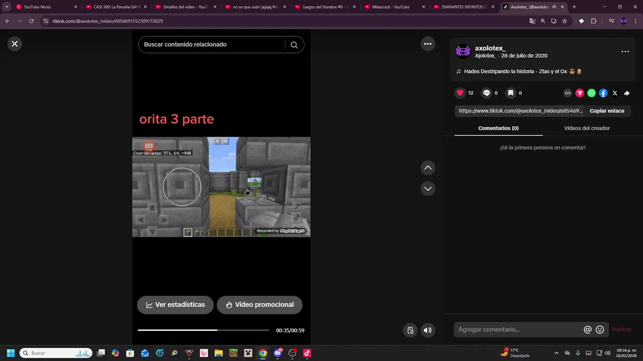Mute the TikTok tab via speaker icon
Image resolution: width=643 pixels, height=361 pixels.
click(x=554, y=7)
